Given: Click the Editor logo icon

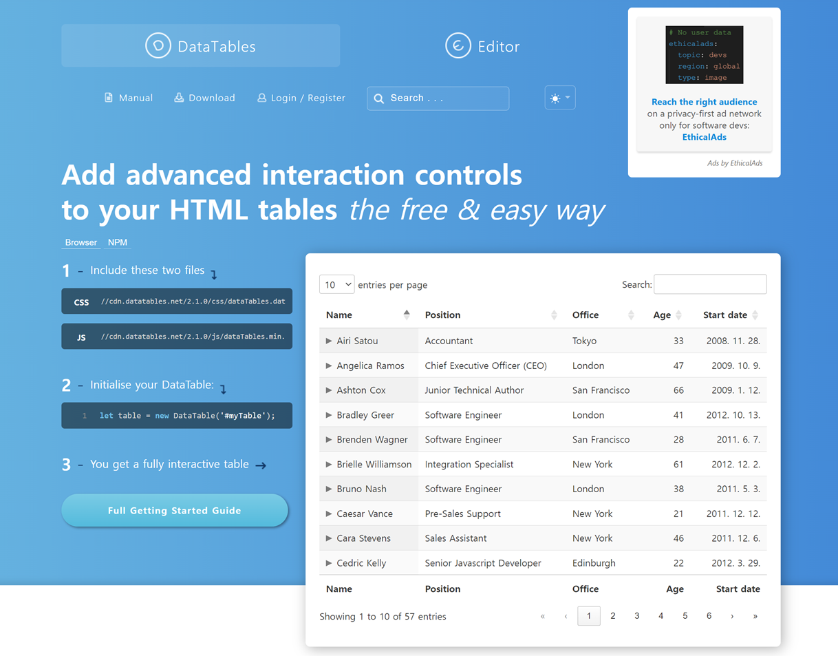Looking at the screenshot, I should [458, 46].
